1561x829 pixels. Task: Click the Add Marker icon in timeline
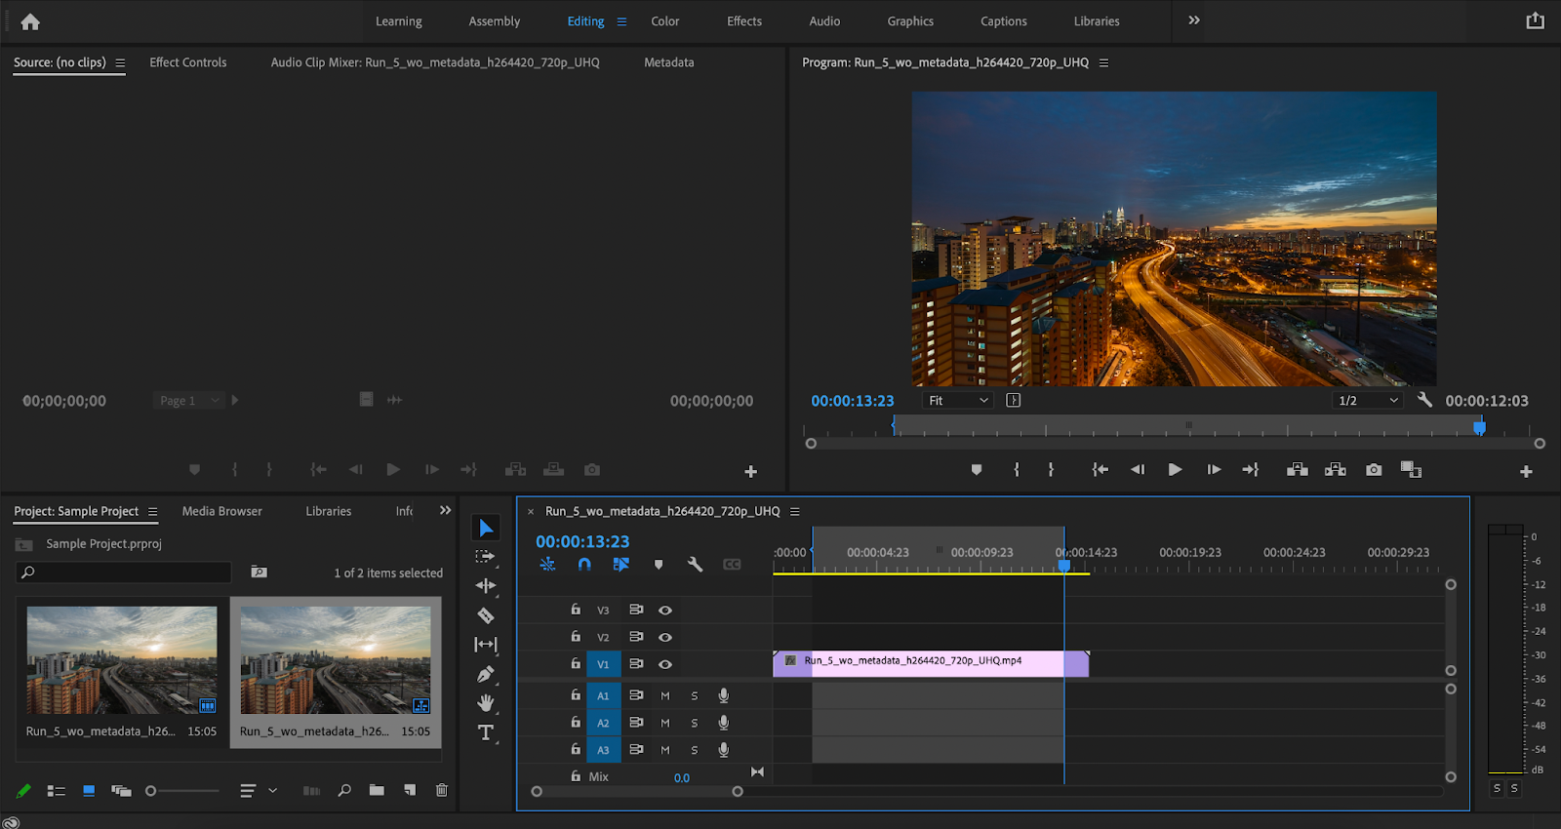click(x=659, y=565)
